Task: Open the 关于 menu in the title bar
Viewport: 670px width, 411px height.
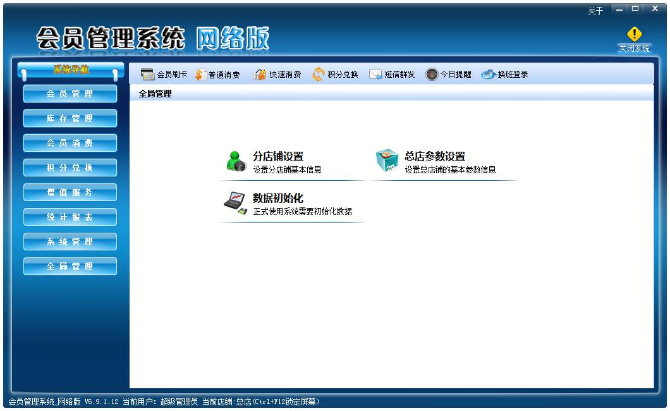Action: pyautogui.click(x=595, y=11)
